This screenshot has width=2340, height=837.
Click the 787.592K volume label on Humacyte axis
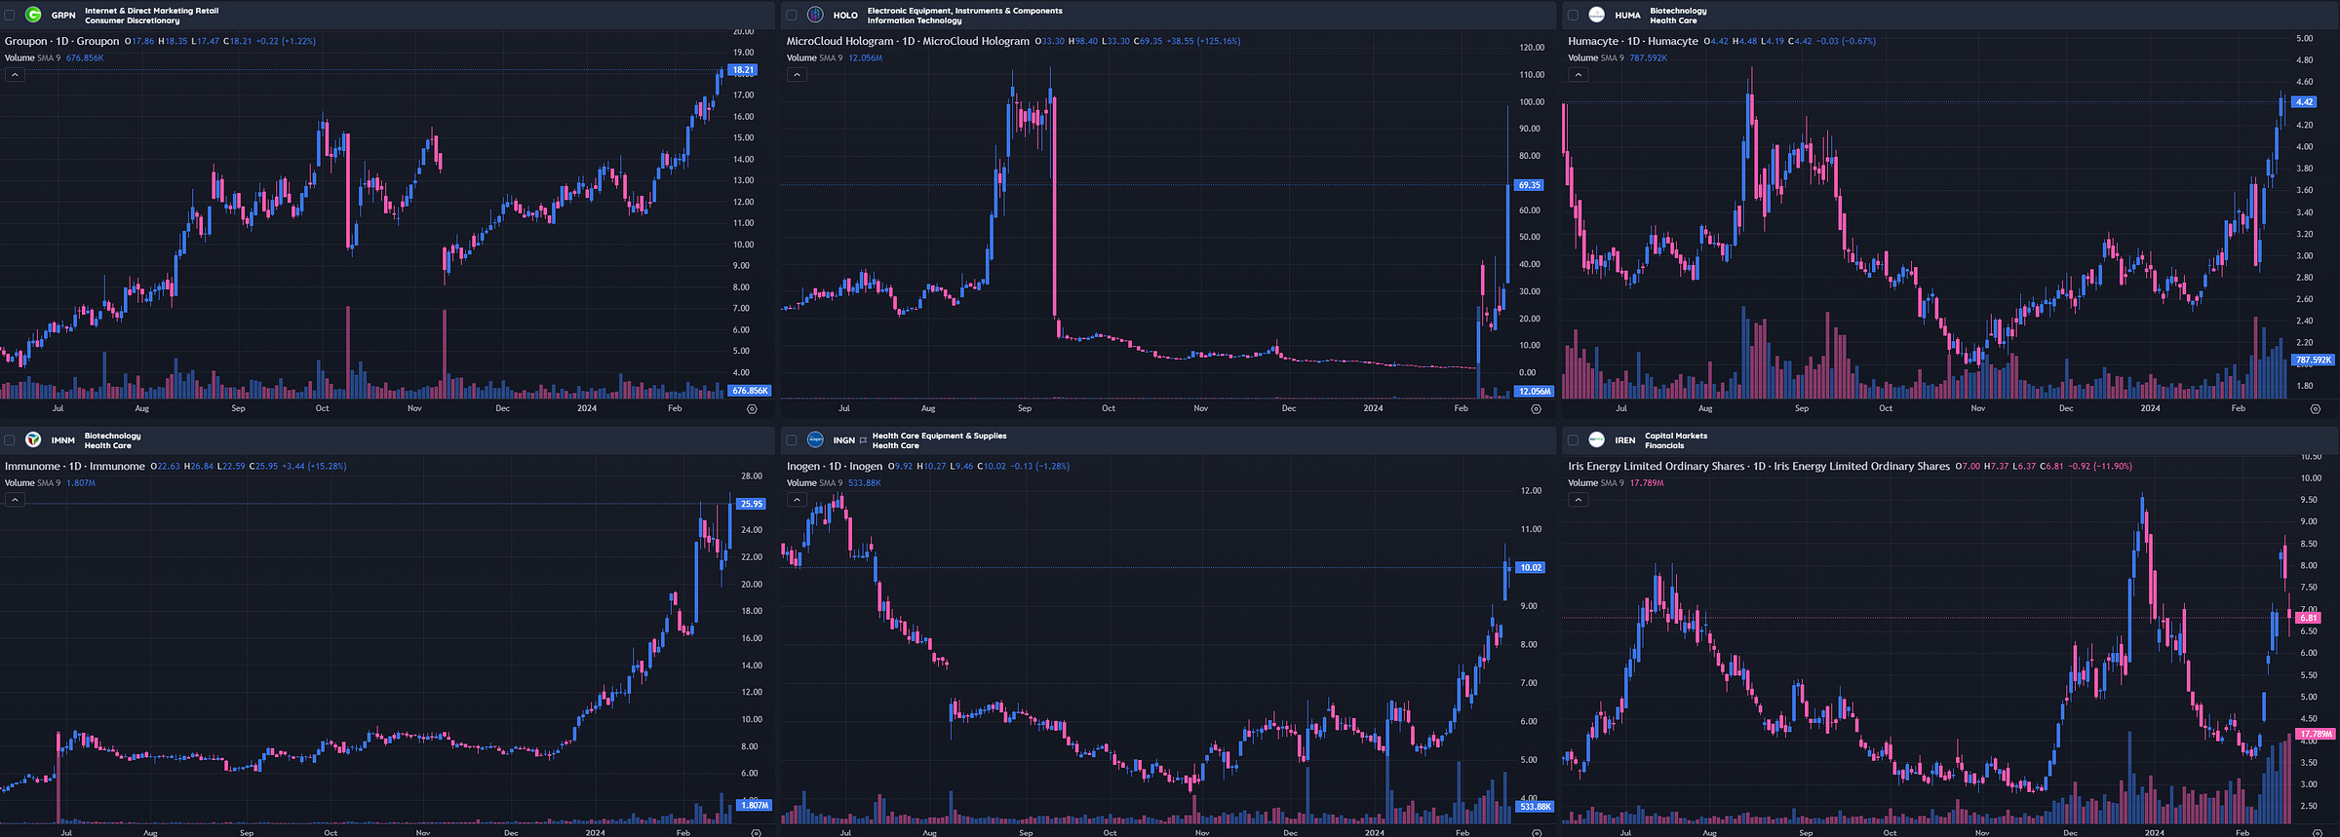[2313, 360]
